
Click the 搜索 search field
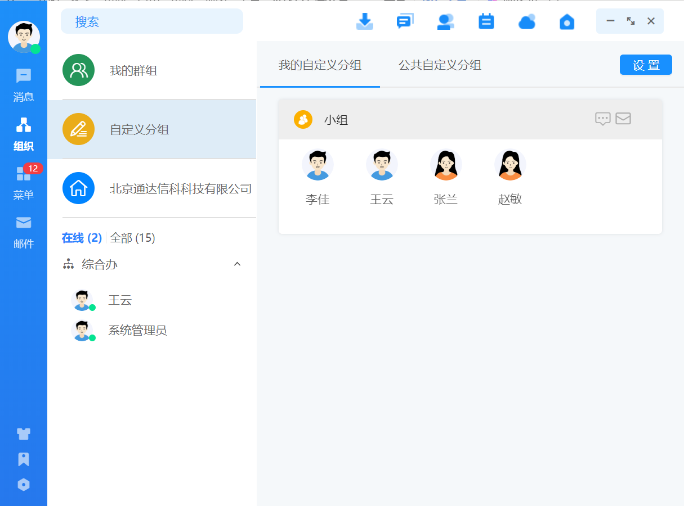pos(152,21)
